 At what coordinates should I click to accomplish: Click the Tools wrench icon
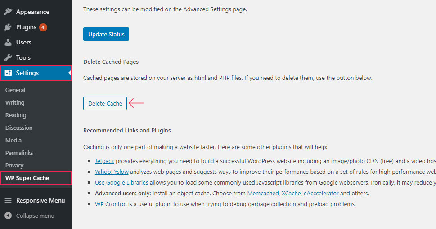pos(8,57)
